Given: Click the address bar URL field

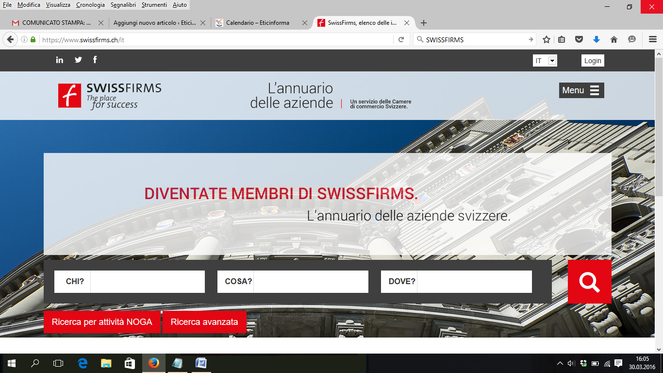Looking at the screenshot, I should [216, 40].
